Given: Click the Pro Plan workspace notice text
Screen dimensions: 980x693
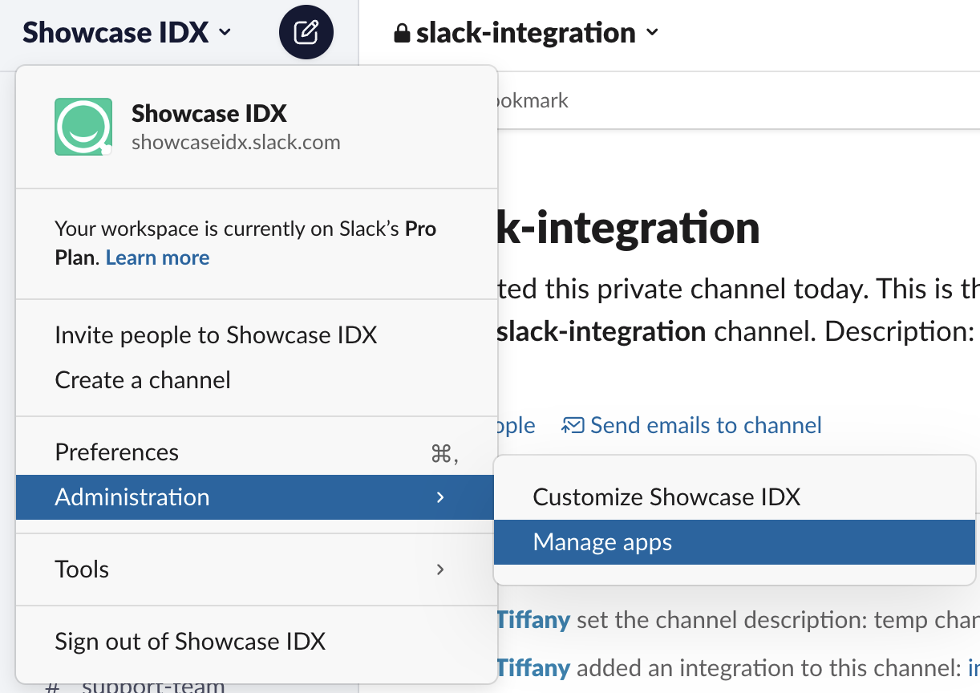Looking at the screenshot, I should point(245,243).
